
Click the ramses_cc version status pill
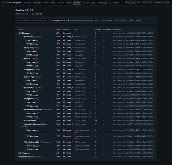click(133, 3)
